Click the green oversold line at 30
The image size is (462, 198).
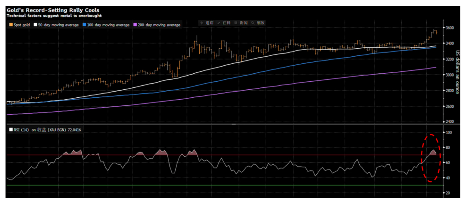click(227, 185)
